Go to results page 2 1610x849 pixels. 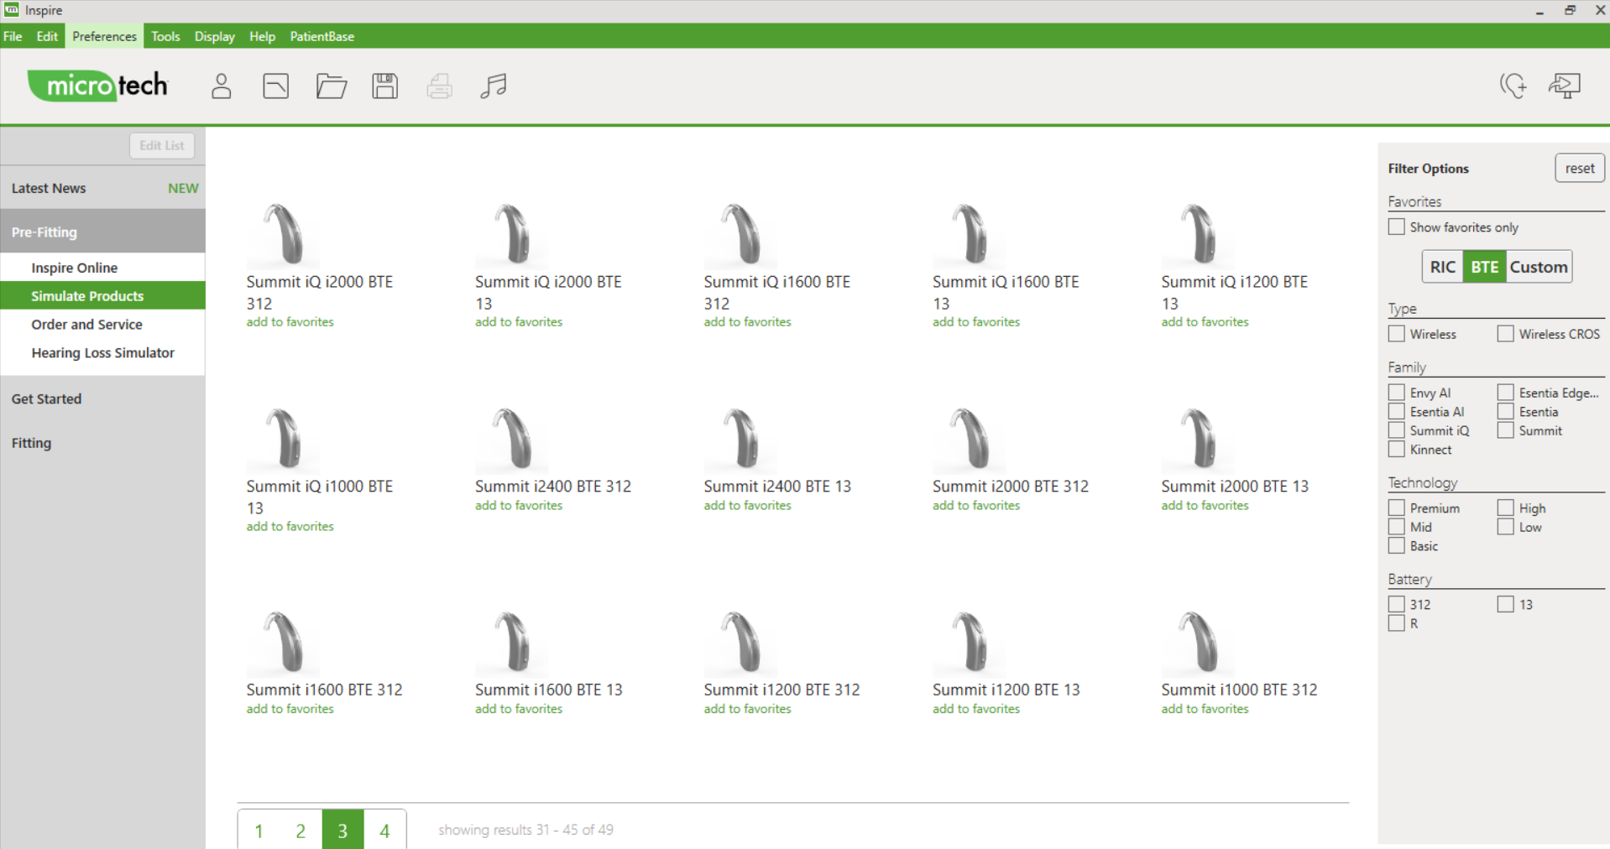tap(301, 831)
